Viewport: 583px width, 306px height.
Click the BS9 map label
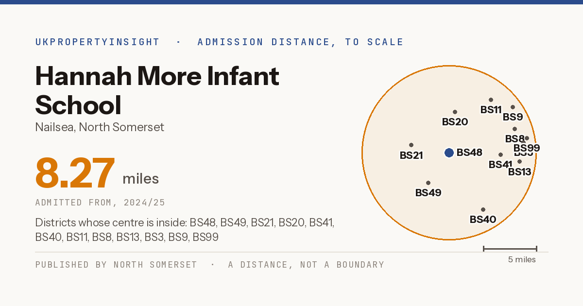click(x=513, y=117)
